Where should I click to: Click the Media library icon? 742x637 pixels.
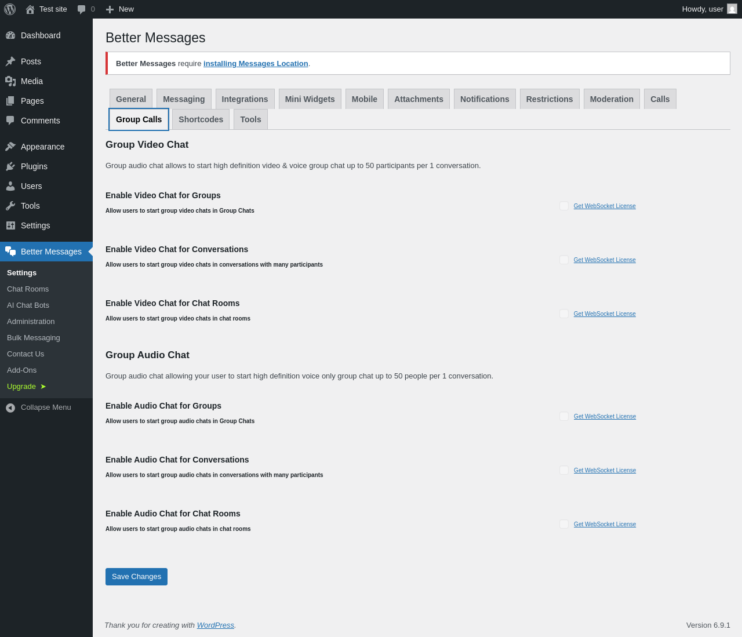(10, 81)
